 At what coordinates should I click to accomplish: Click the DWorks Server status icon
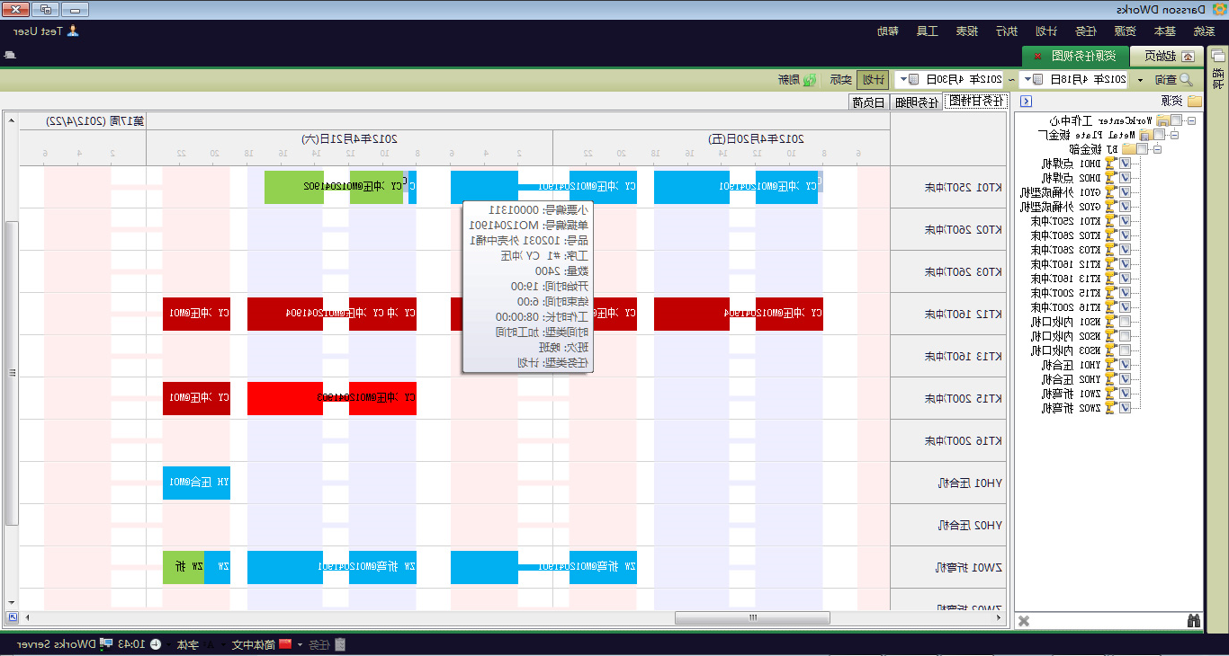[106, 644]
